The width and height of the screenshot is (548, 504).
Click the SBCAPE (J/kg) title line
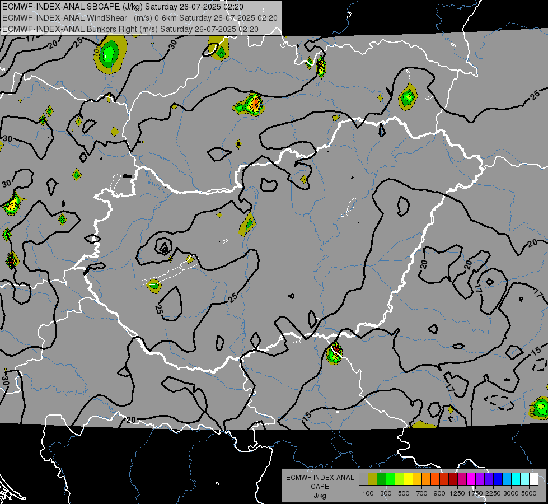coord(123,7)
